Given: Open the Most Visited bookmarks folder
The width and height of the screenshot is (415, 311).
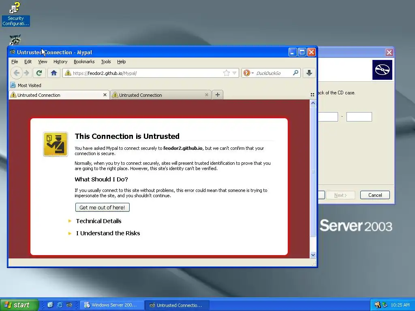Looking at the screenshot, I should pos(26,85).
